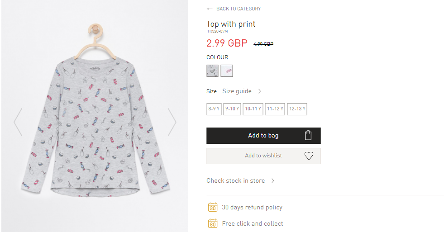This screenshot has height=232, width=444.
Task: Click the heart icon on Add to wishlist
Action: pos(309,156)
